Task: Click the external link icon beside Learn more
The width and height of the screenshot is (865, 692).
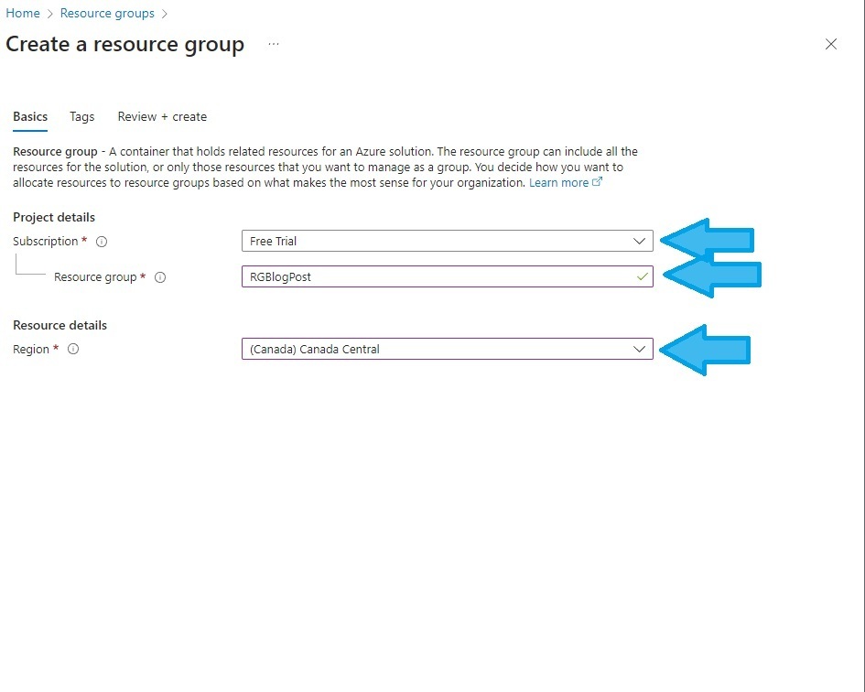Action: 598,182
